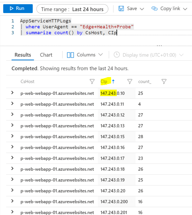Open the Columns dropdown chevron
Image resolution: width=192 pixels, height=215 pixels.
pyautogui.click(x=100, y=55)
